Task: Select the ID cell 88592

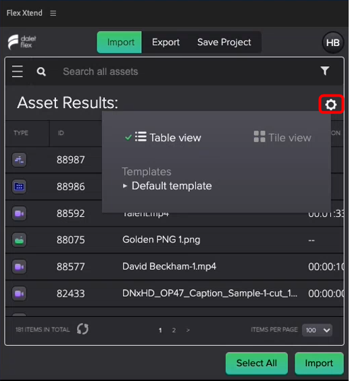Action: click(x=71, y=213)
